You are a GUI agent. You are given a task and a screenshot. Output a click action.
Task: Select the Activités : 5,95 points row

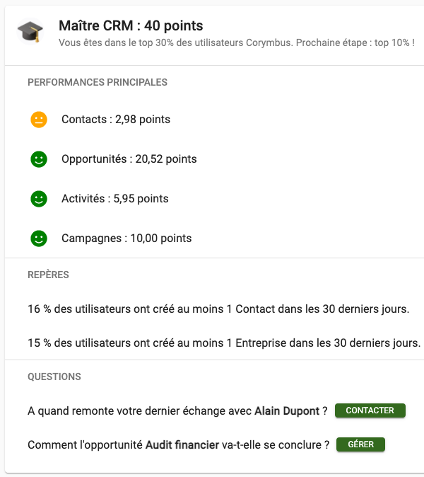click(115, 199)
